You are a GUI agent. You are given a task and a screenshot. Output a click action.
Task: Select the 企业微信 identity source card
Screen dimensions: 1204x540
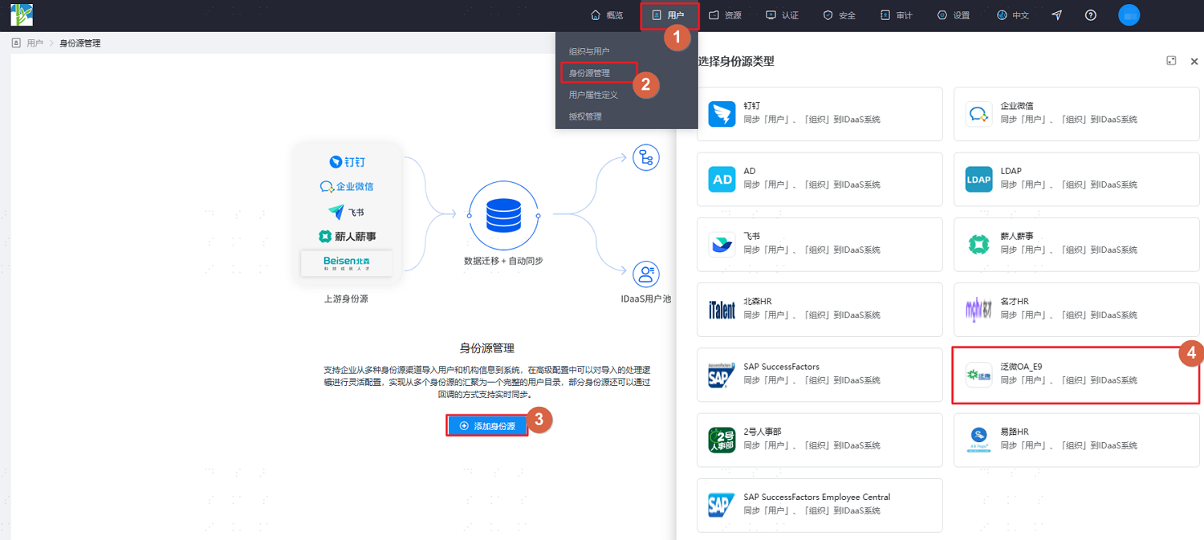pos(1076,114)
